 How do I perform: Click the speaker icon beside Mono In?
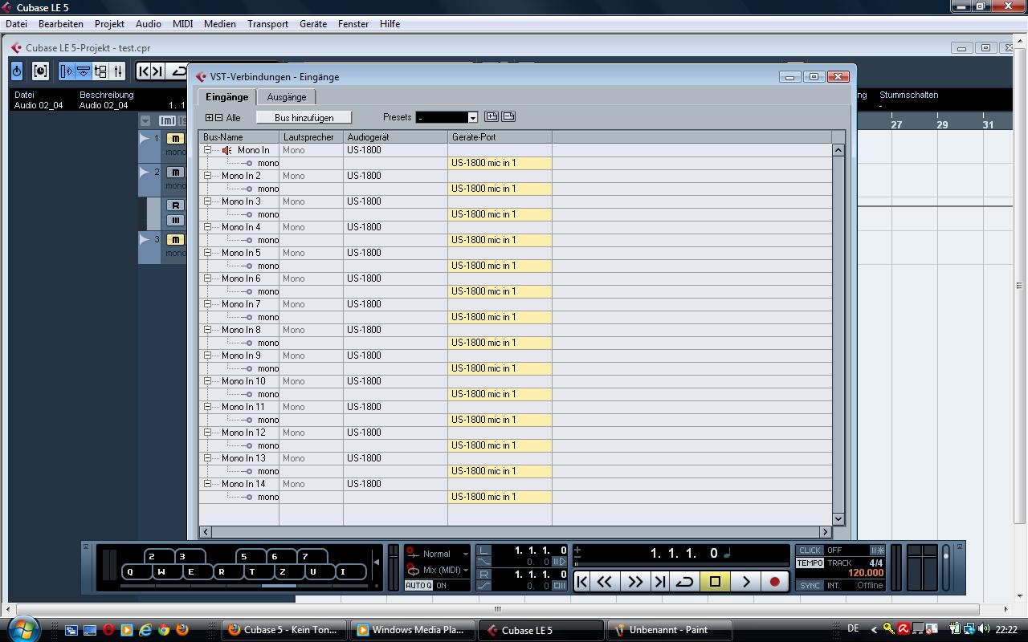pyautogui.click(x=227, y=150)
